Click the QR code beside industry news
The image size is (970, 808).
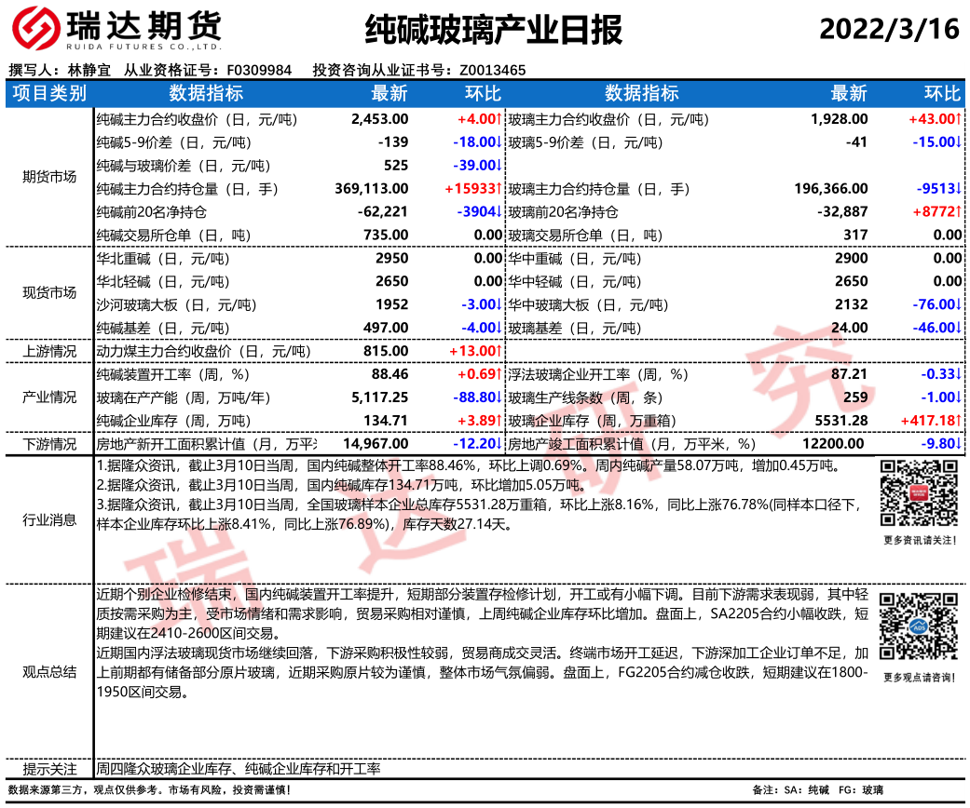[x=917, y=494]
